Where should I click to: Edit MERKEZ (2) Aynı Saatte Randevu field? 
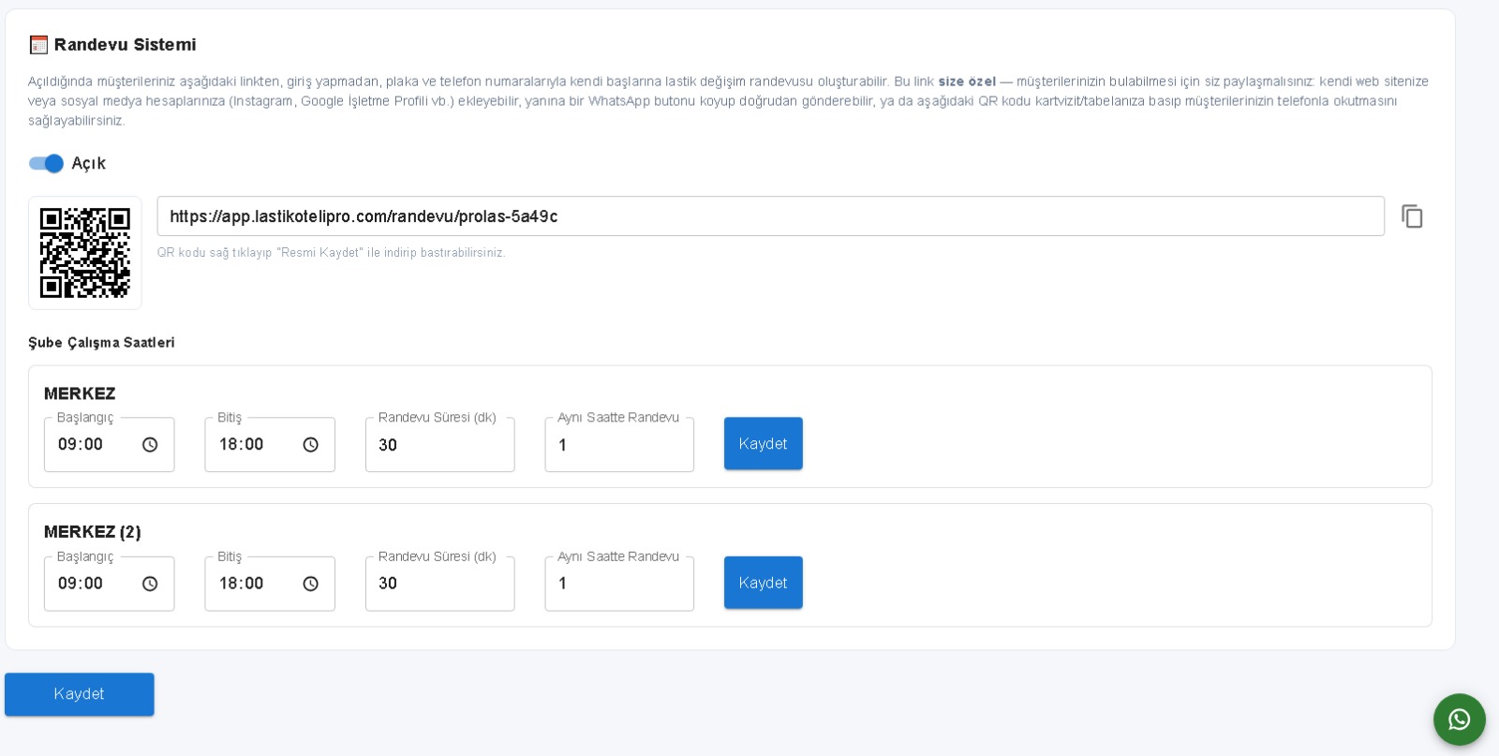[x=619, y=584]
